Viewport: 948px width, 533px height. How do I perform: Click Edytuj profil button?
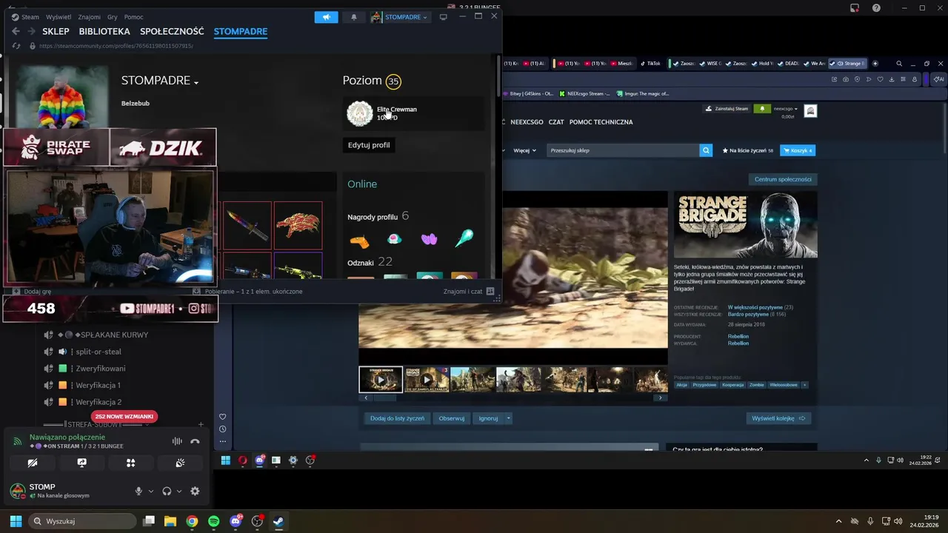[x=369, y=145]
